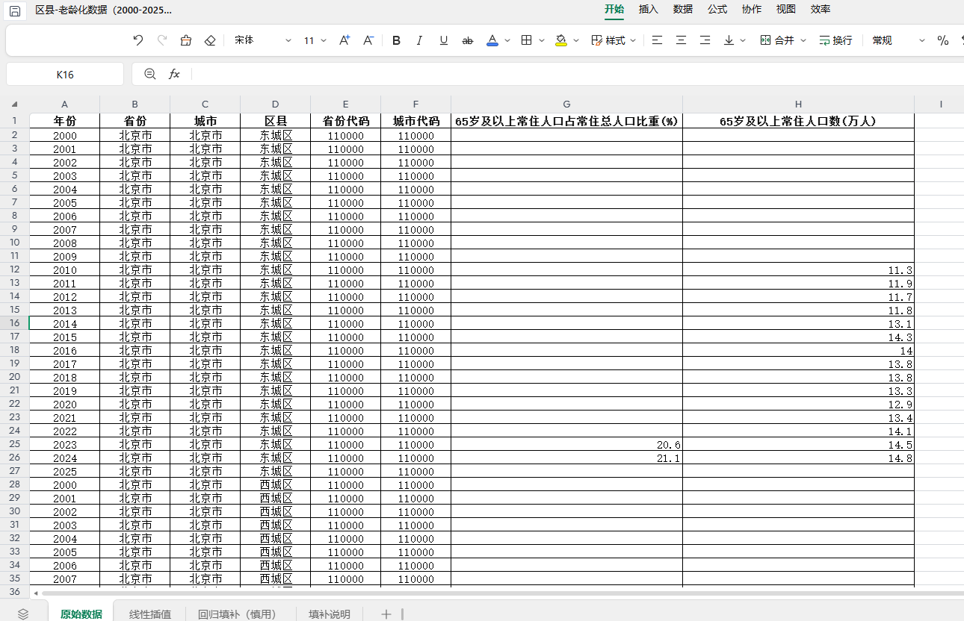Screen dimensions: 964x621
Task: Click the undo arrow icon
Action: [x=138, y=40]
